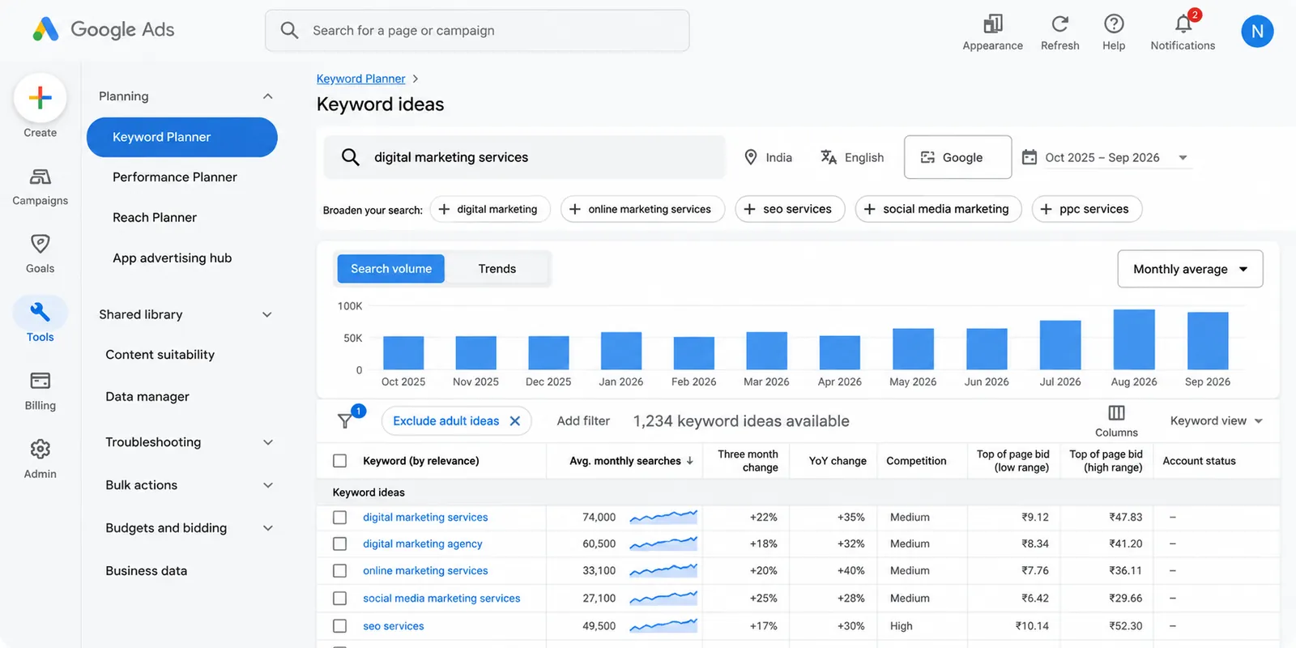
Task: Click the Refresh icon
Action: click(x=1059, y=23)
